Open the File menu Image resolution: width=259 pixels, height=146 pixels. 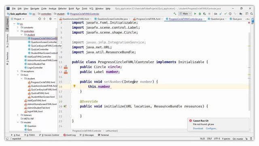click(x=13, y=9)
